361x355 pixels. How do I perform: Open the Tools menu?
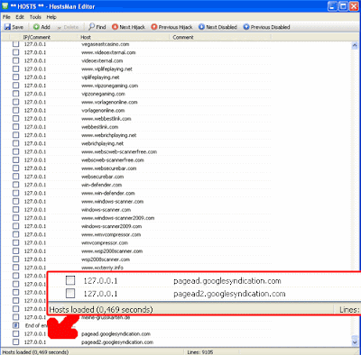point(35,17)
